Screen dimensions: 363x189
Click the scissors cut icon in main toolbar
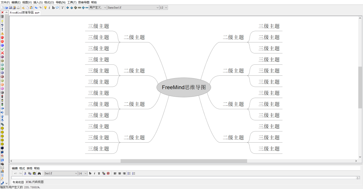[x=23, y=8]
